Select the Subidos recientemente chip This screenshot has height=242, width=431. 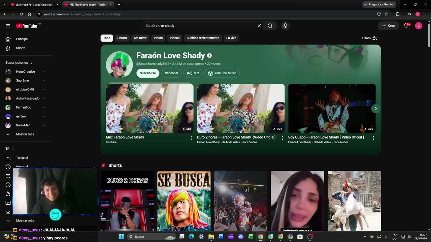pos(203,38)
